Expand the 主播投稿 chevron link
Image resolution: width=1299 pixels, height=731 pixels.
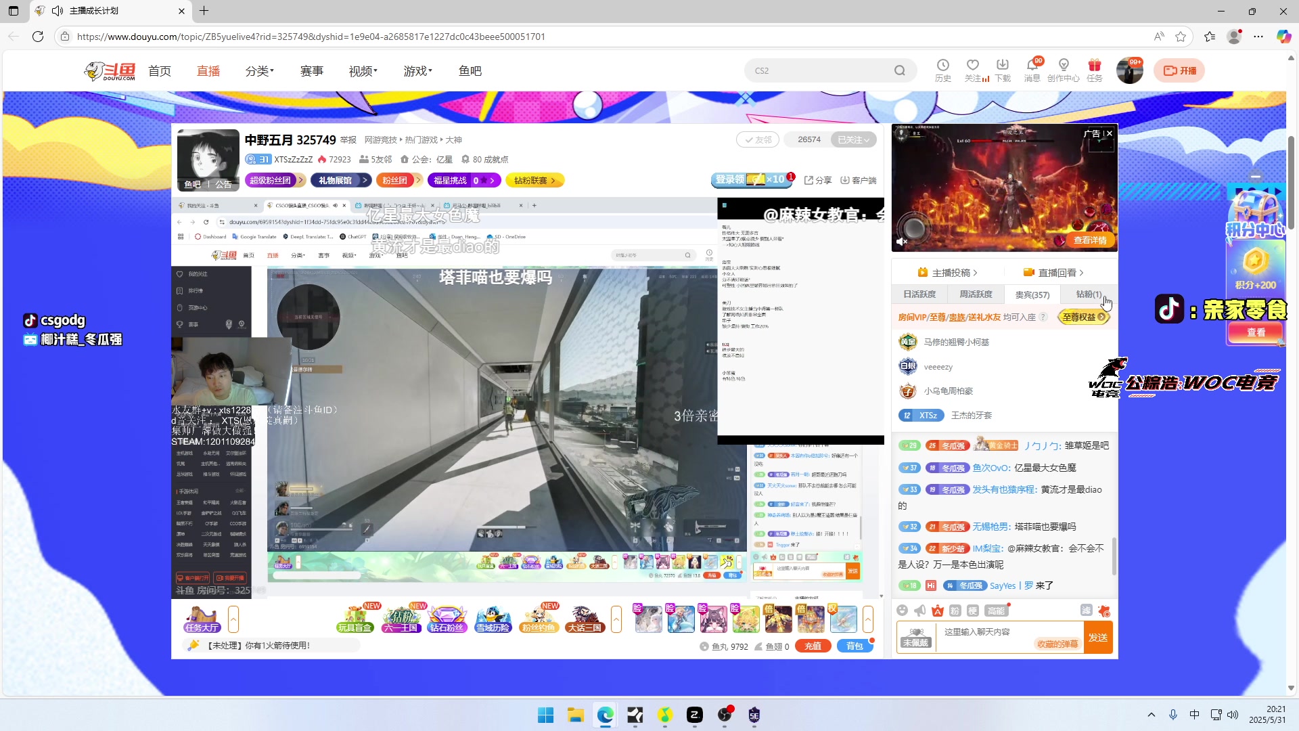pos(947,272)
